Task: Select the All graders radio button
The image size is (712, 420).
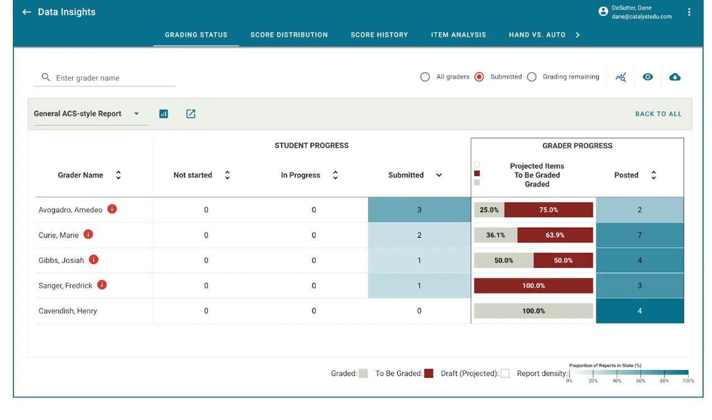Action: tap(425, 77)
